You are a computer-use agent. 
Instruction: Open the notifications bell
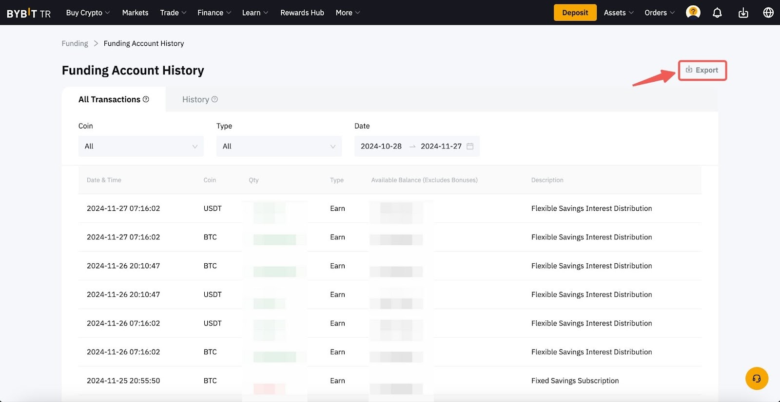pyautogui.click(x=717, y=13)
